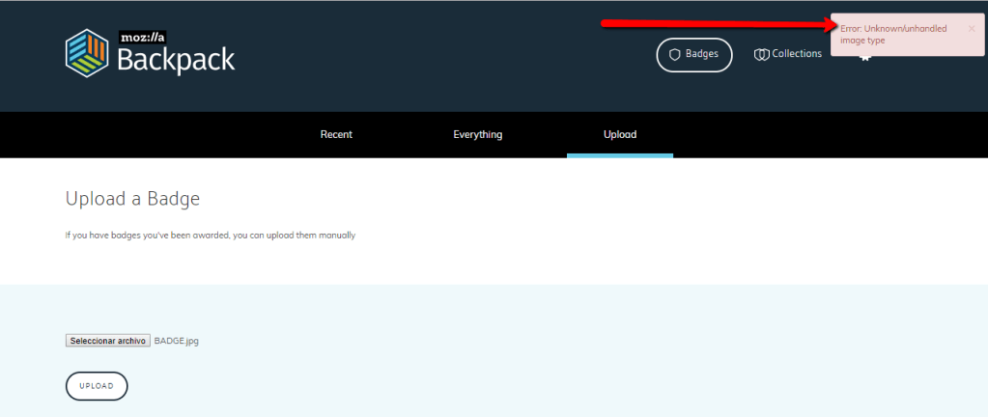Dismiss the error notification with X
Image resolution: width=988 pixels, height=417 pixels.
point(972,29)
